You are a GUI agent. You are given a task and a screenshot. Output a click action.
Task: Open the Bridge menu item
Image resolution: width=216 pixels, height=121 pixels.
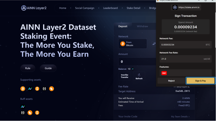(153, 8)
